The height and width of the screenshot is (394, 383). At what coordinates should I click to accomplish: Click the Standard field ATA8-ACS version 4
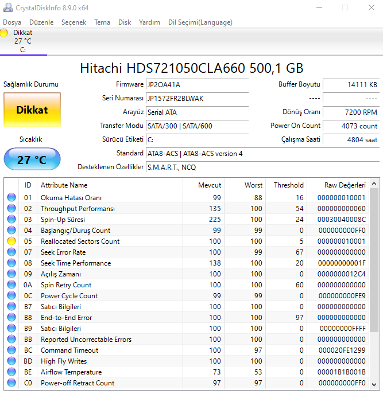(x=262, y=154)
